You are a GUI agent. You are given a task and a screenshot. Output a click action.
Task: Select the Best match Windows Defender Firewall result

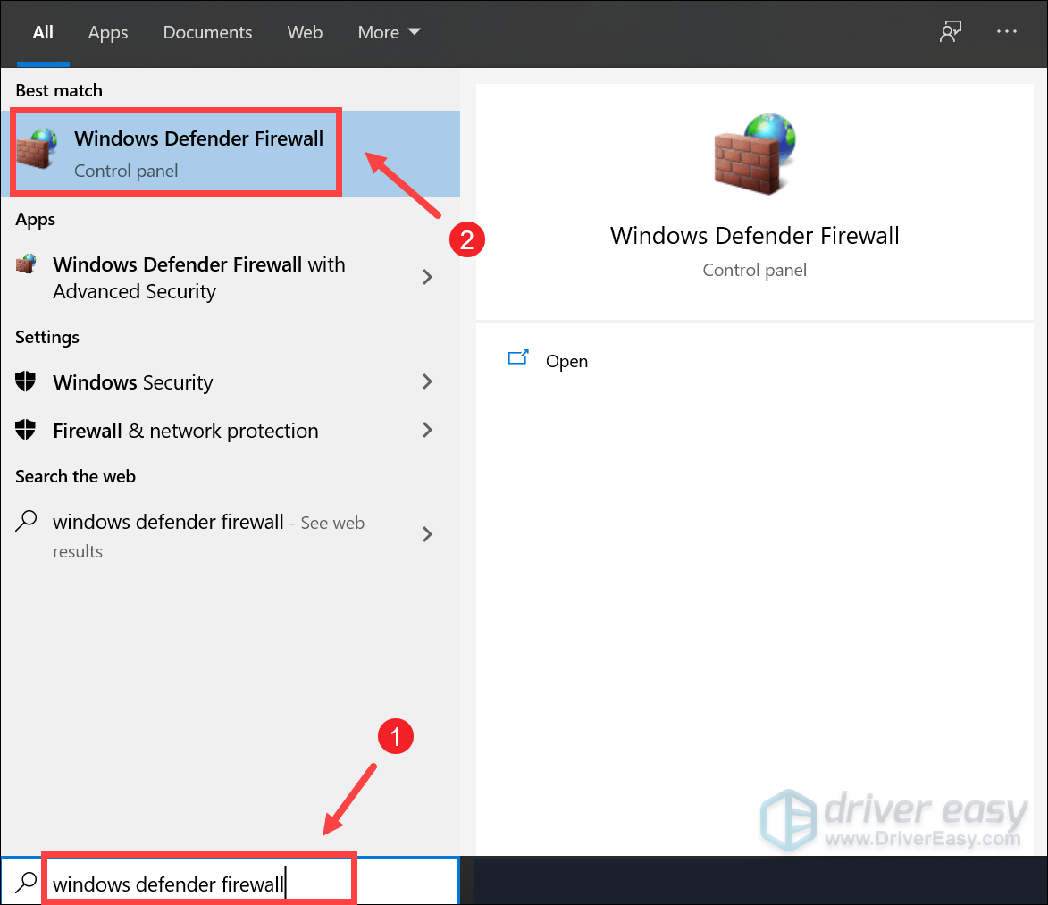tap(175, 151)
